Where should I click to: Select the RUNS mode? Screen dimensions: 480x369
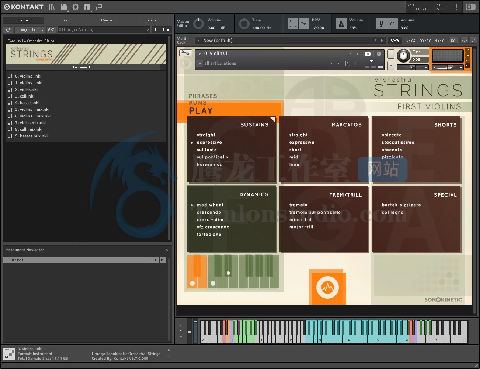(198, 103)
